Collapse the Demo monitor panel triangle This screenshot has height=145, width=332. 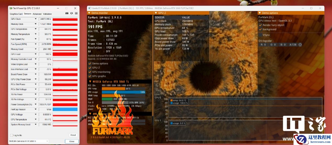click(x=89, y=13)
